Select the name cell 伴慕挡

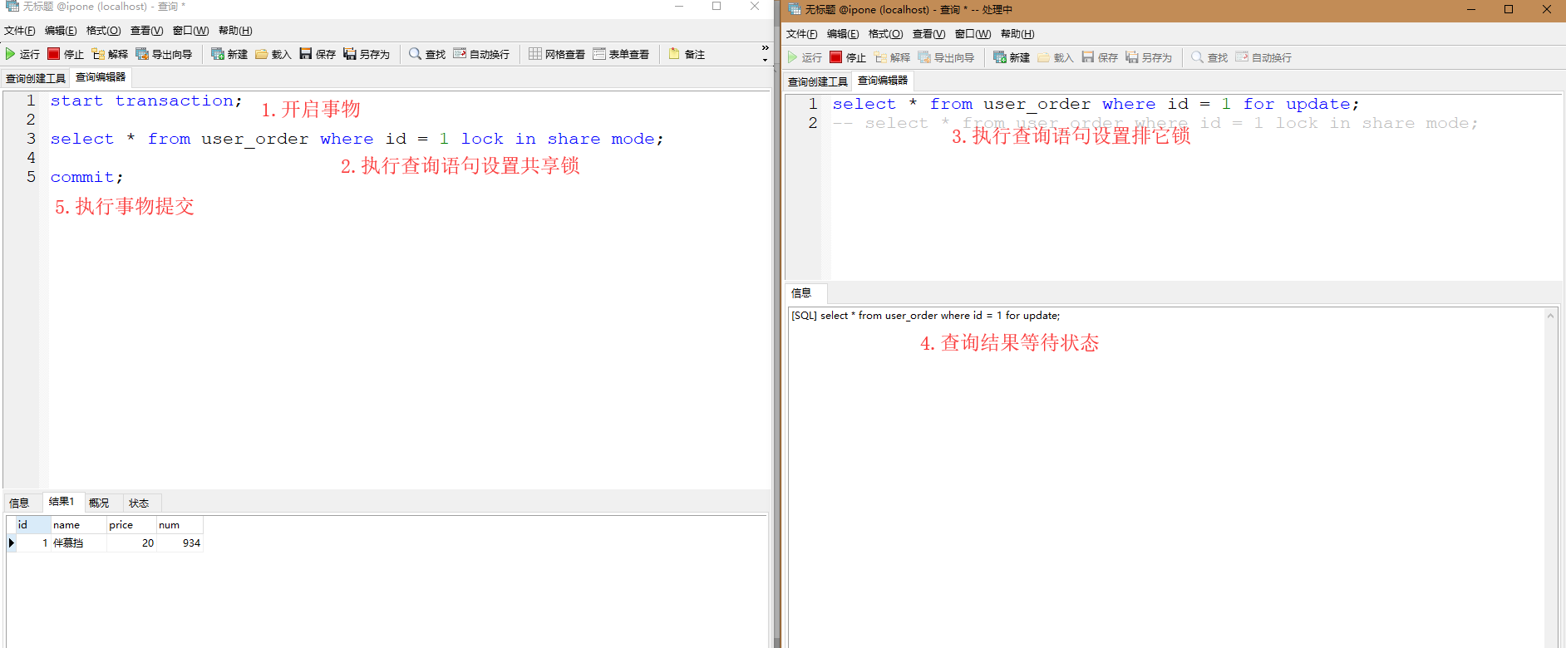click(78, 543)
